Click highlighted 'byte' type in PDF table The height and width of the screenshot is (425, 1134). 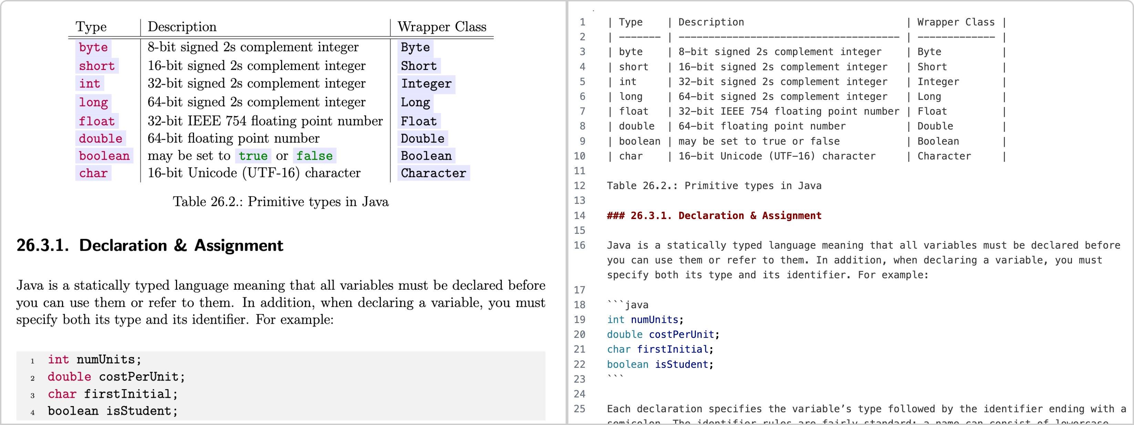coord(93,47)
